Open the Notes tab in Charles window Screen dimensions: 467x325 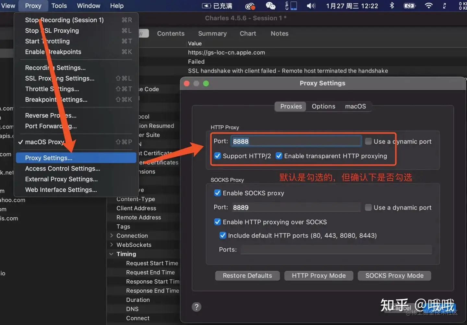coord(280,34)
